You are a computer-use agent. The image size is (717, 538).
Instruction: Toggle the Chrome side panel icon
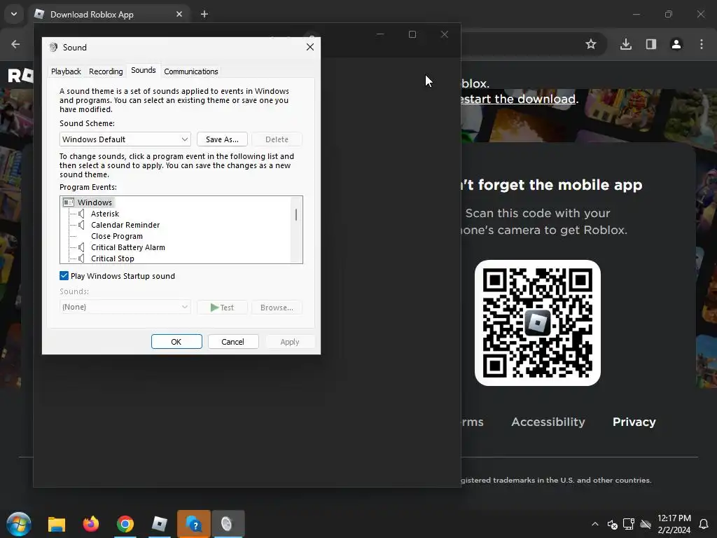click(x=651, y=44)
